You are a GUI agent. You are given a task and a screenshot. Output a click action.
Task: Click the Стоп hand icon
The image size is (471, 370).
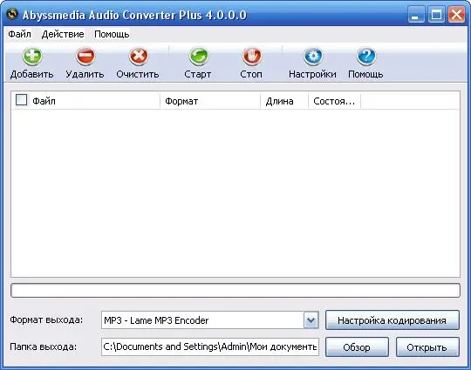pyautogui.click(x=251, y=57)
